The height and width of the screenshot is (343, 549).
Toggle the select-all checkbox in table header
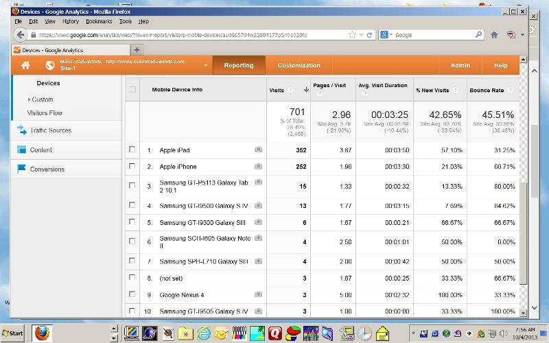click(x=132, y=90)
